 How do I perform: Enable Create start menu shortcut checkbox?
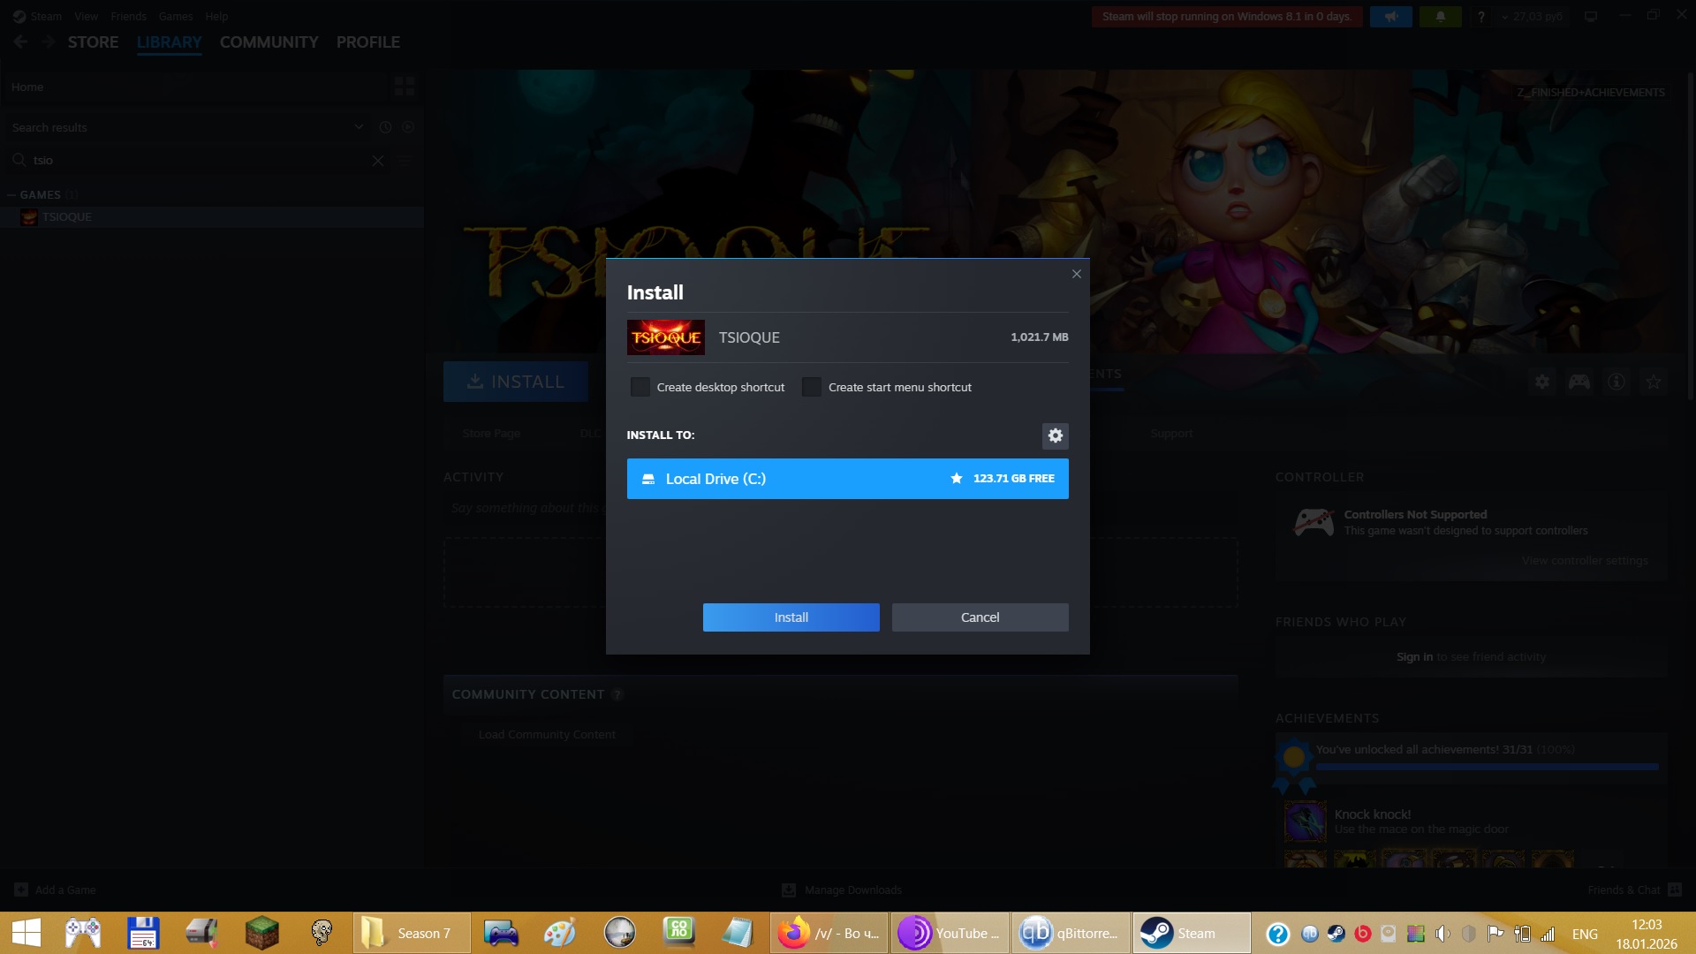pos(812,387)
